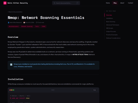Click the red dot on code block
The width and height of the screenshot is (138, 103).
10,90
